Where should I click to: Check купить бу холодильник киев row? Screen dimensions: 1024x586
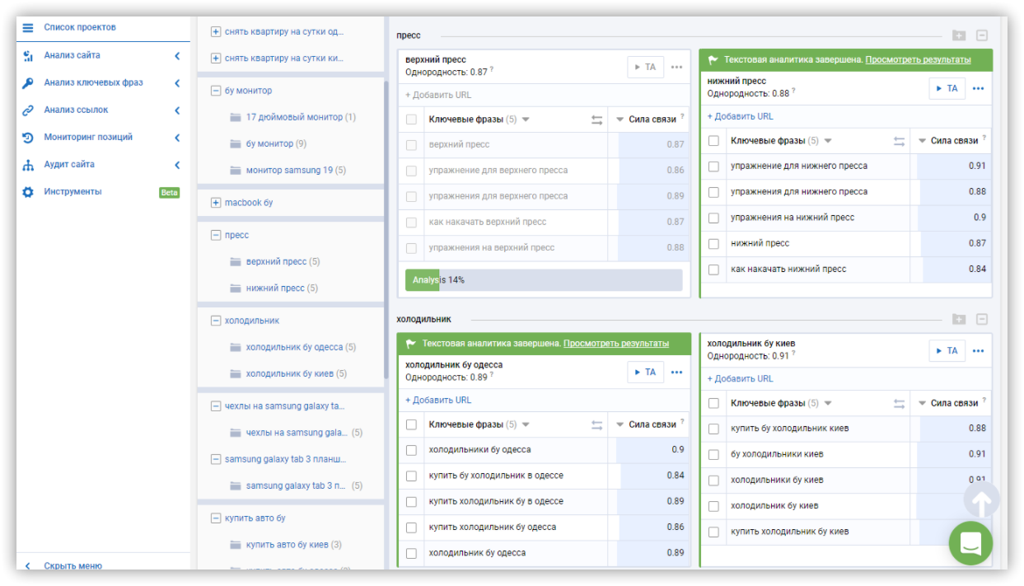(713, 429)
